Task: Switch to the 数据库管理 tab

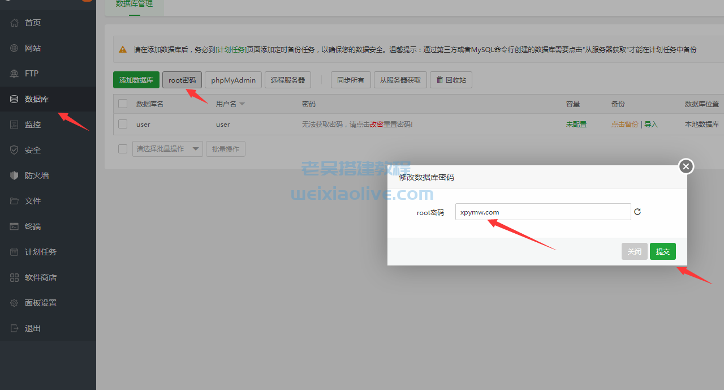Action: [x=134, y=4]
